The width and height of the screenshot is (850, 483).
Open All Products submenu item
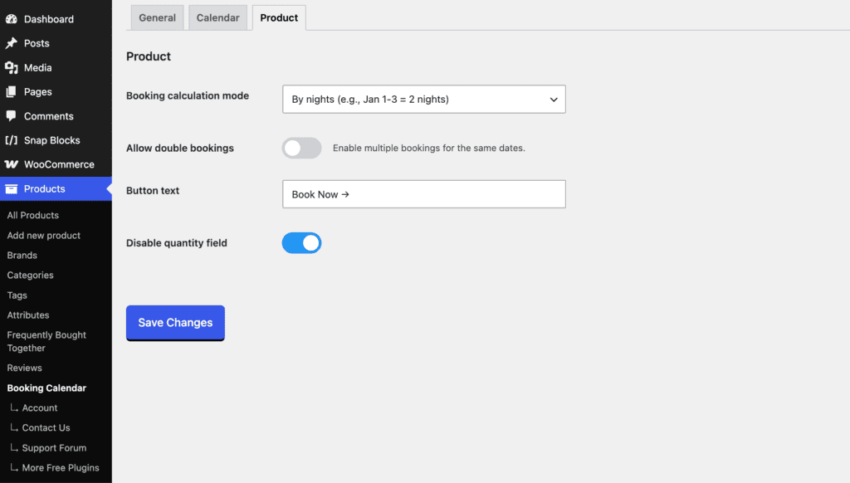pyautogui.click(x=33, y=215)
